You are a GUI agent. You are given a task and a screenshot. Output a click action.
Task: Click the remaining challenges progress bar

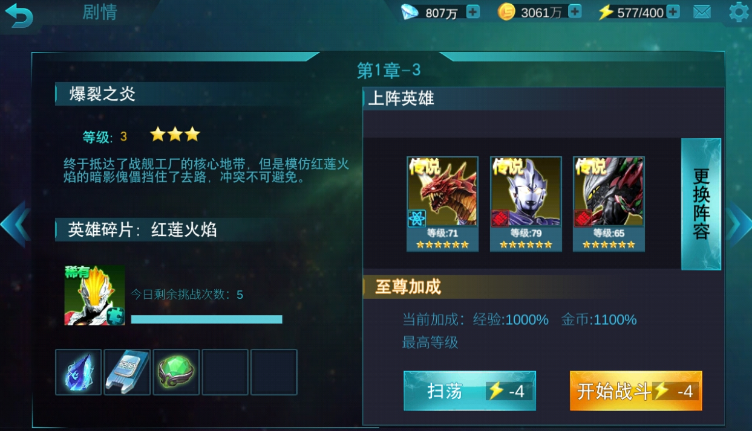[x=207, y=319]
